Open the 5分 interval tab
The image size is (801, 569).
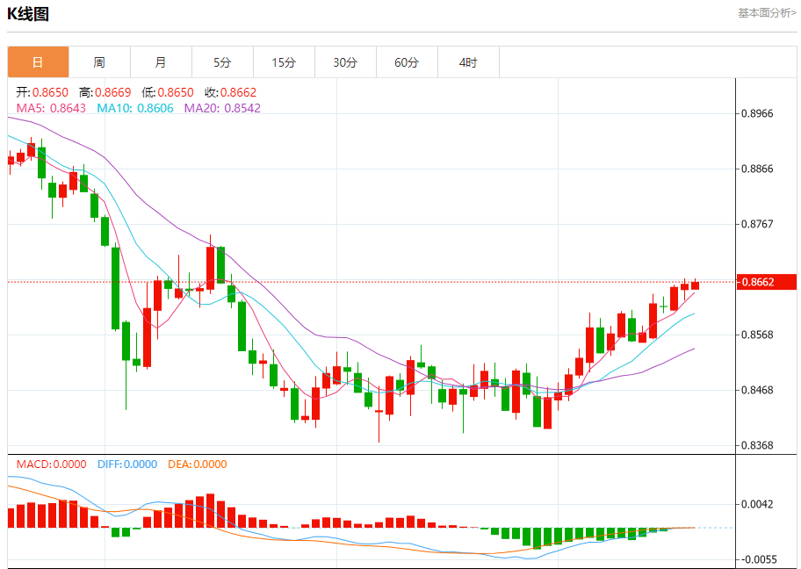point(223,62)
